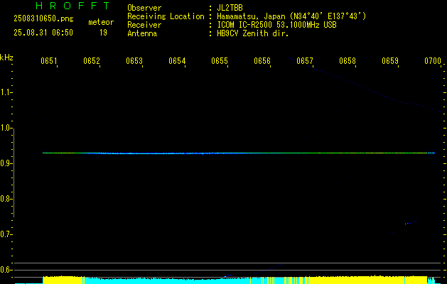The height and width of the screenshot is (284, 447).
Task: Click ICOM IC-R2500 53.1000MHz USB text
Action: pyautogui.click(x=276, y=25)
